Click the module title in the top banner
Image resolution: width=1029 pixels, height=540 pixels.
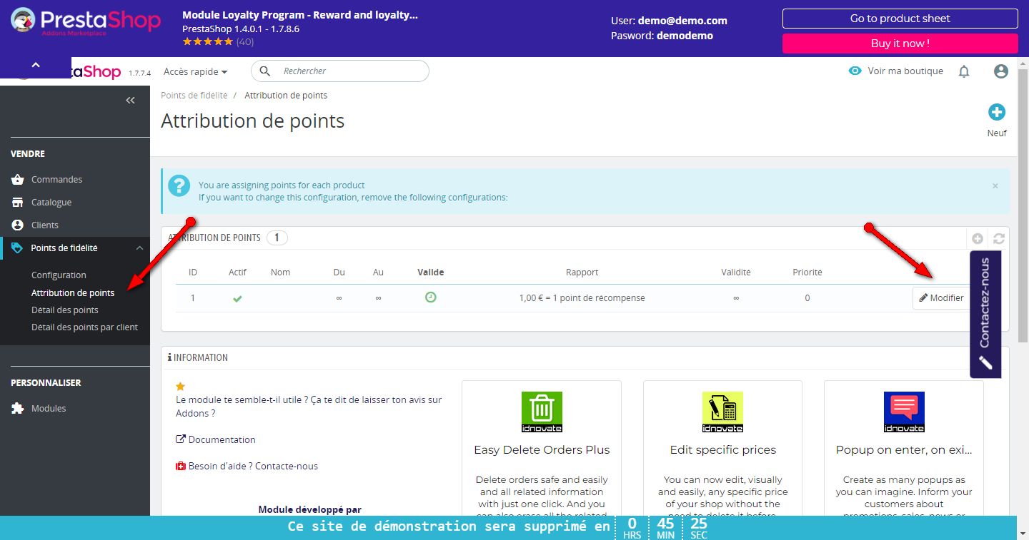pos(300,15)
